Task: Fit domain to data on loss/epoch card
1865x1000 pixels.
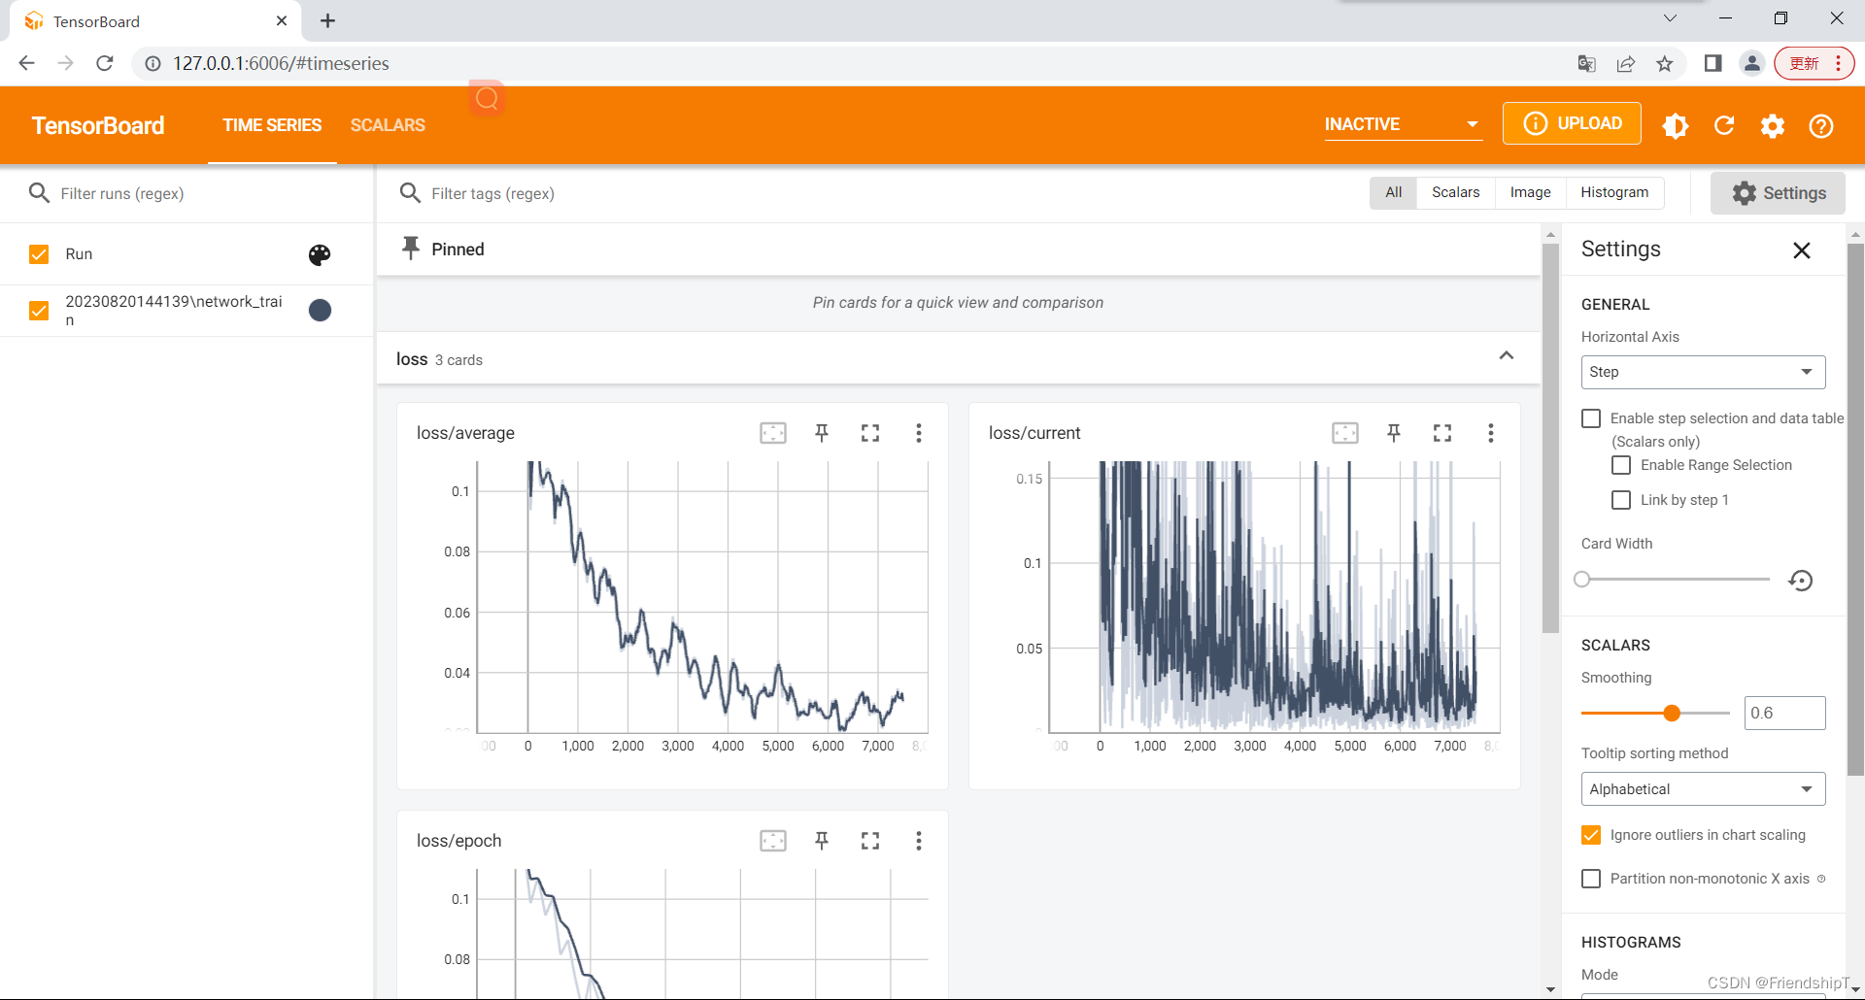Action: tap(773, 841)
